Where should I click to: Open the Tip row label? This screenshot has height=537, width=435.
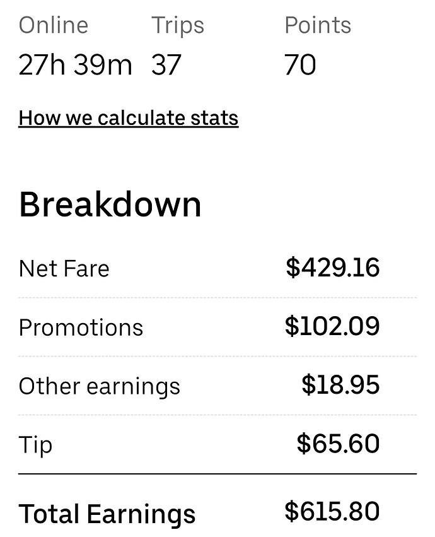[36, 445]
